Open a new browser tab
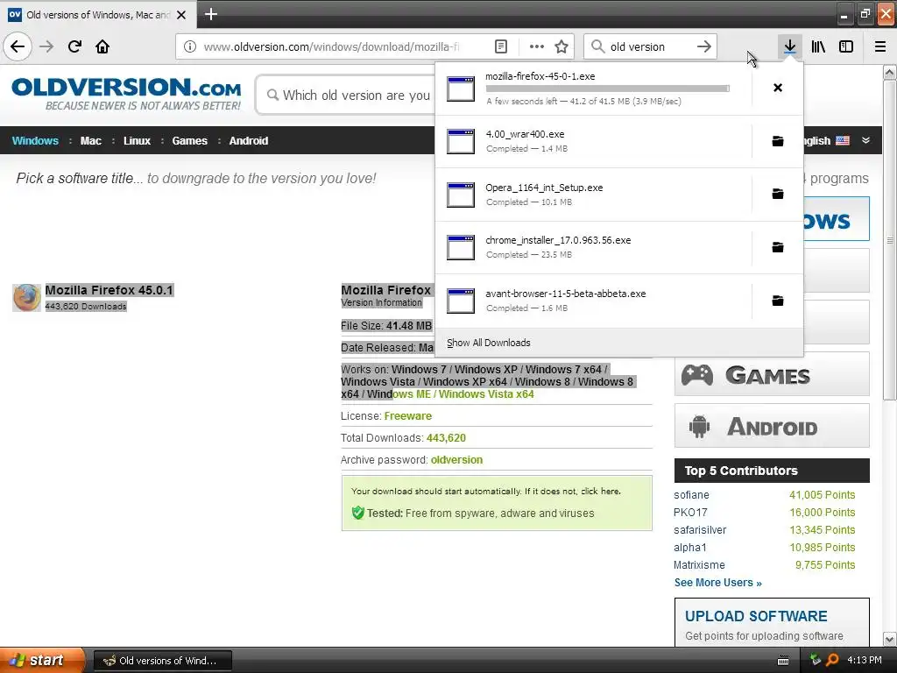Screen dimensions: 897x673 [x=210, y=14]
